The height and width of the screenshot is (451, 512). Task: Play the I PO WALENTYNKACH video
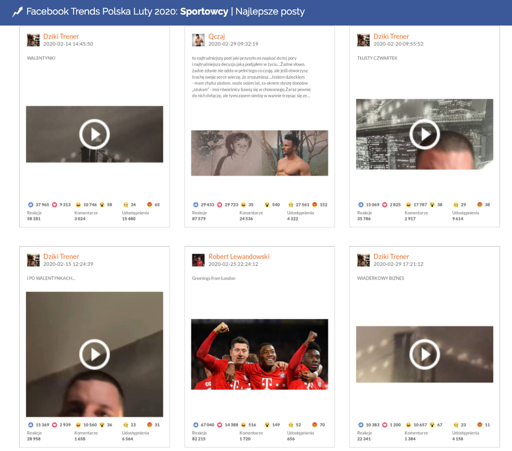click(94, 355)
